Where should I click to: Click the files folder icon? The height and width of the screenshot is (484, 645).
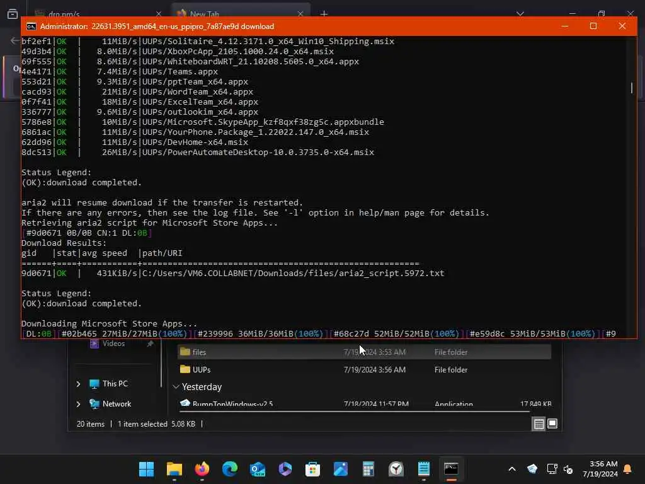185,352
